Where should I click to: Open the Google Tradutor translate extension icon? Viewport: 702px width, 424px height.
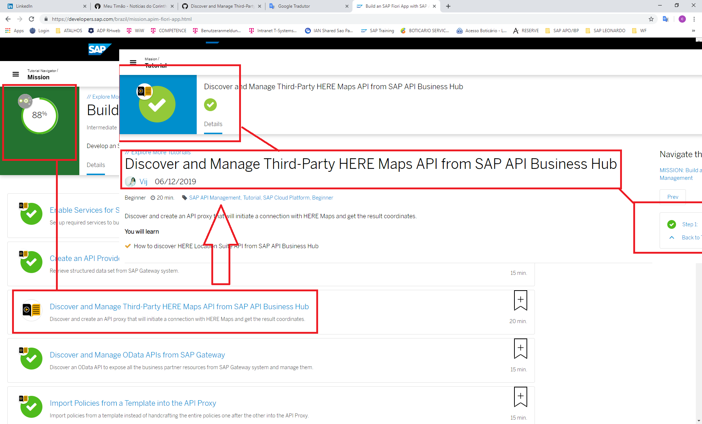pos(665,19)
